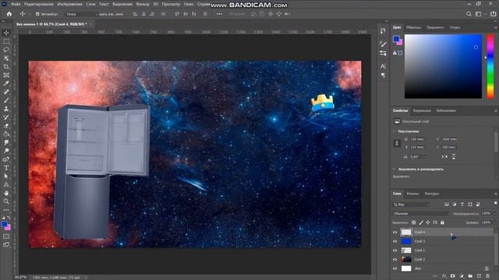Open the Paragraph panel icon

(x=383, y=75)
